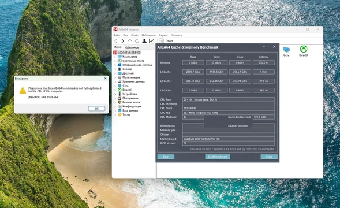Select the Дисплей monitor icon in the tree
Viewport: 340px width, 208px height.
119,73
